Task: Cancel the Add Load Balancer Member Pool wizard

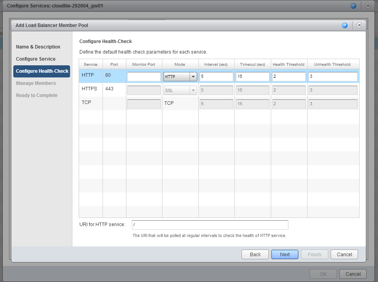Action: pos(344,254)
